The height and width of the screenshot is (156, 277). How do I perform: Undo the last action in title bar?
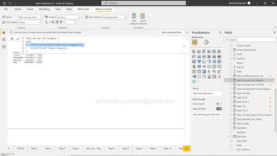click(x=10, y=3)
